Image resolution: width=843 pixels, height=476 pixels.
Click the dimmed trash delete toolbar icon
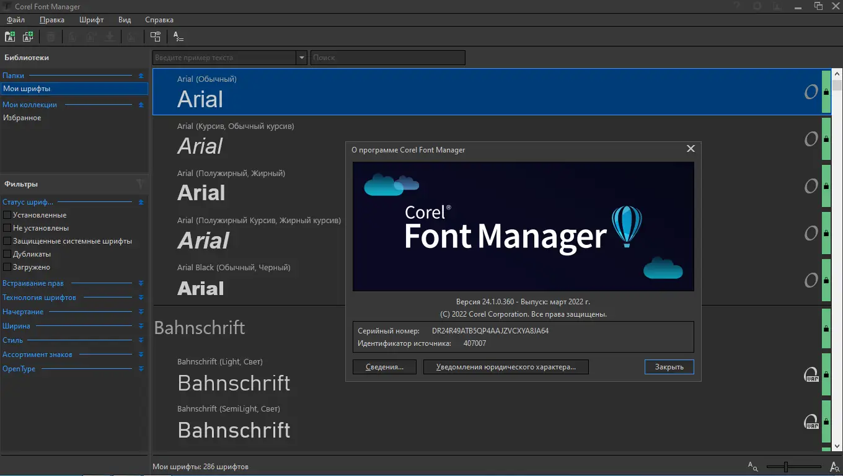pyautogui.click(x=51, y=37)
